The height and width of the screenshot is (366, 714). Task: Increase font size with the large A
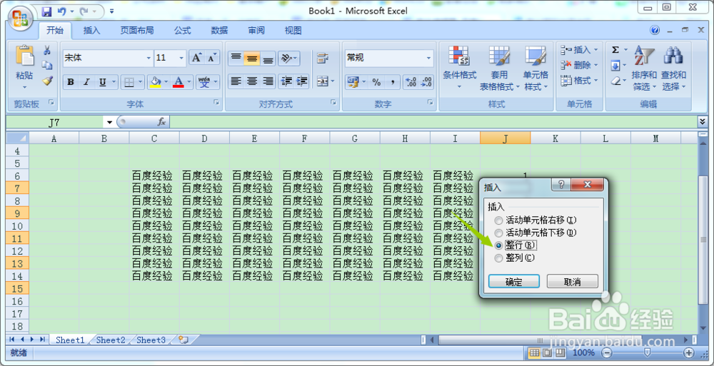(x=196, y=58)
